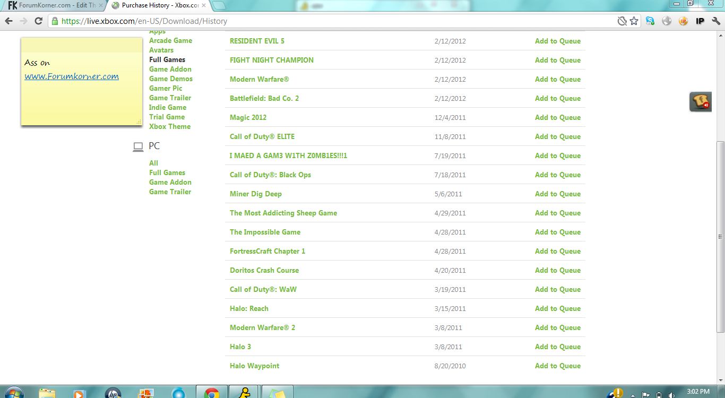
Task: Click the browser forward arrow
Action: pyautogui.click(x=23, y=21)
